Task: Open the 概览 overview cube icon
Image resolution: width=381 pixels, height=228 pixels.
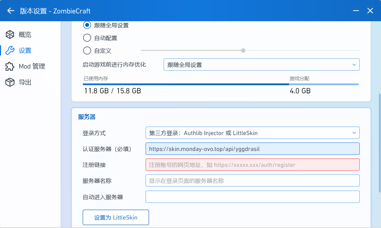Action: pos(10,34)
